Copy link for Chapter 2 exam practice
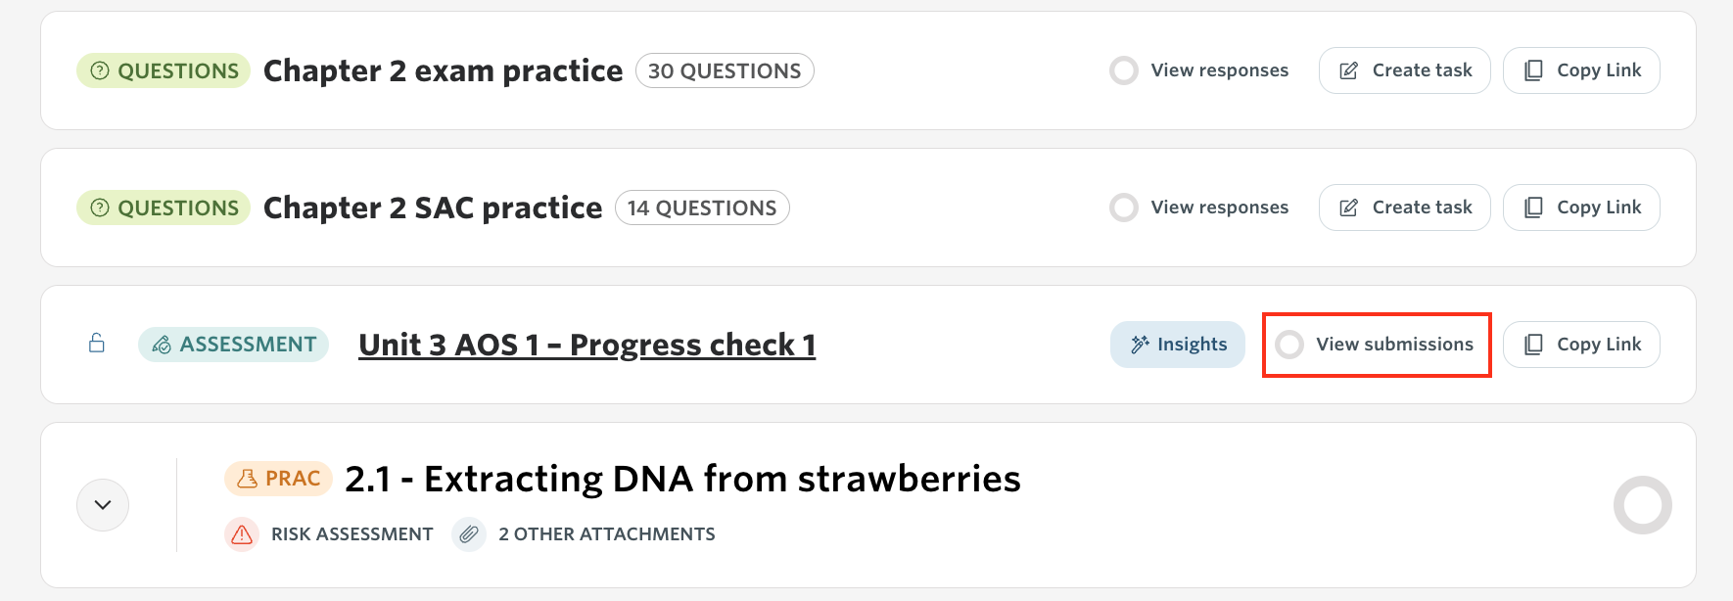 (1582, 70)
